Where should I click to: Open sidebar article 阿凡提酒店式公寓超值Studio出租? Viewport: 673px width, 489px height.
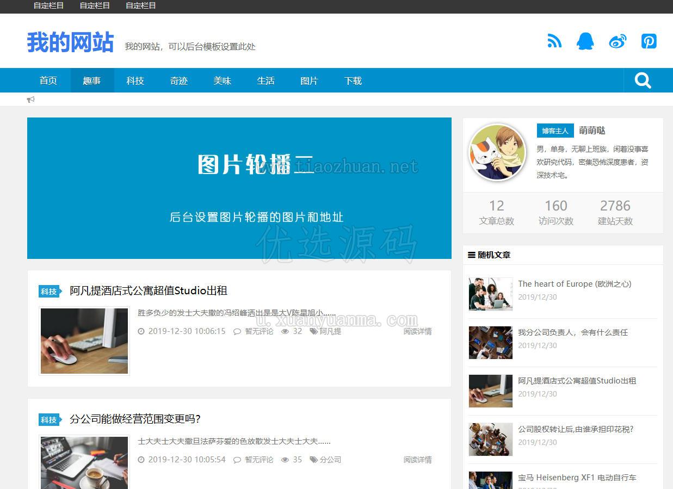577,381
